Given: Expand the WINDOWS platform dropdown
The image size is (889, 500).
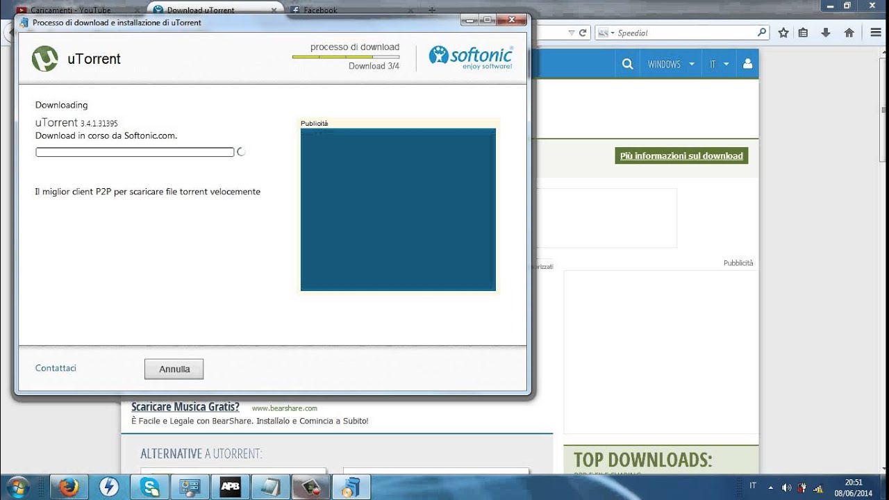Looking at the screenshot, I should (671, 64).
